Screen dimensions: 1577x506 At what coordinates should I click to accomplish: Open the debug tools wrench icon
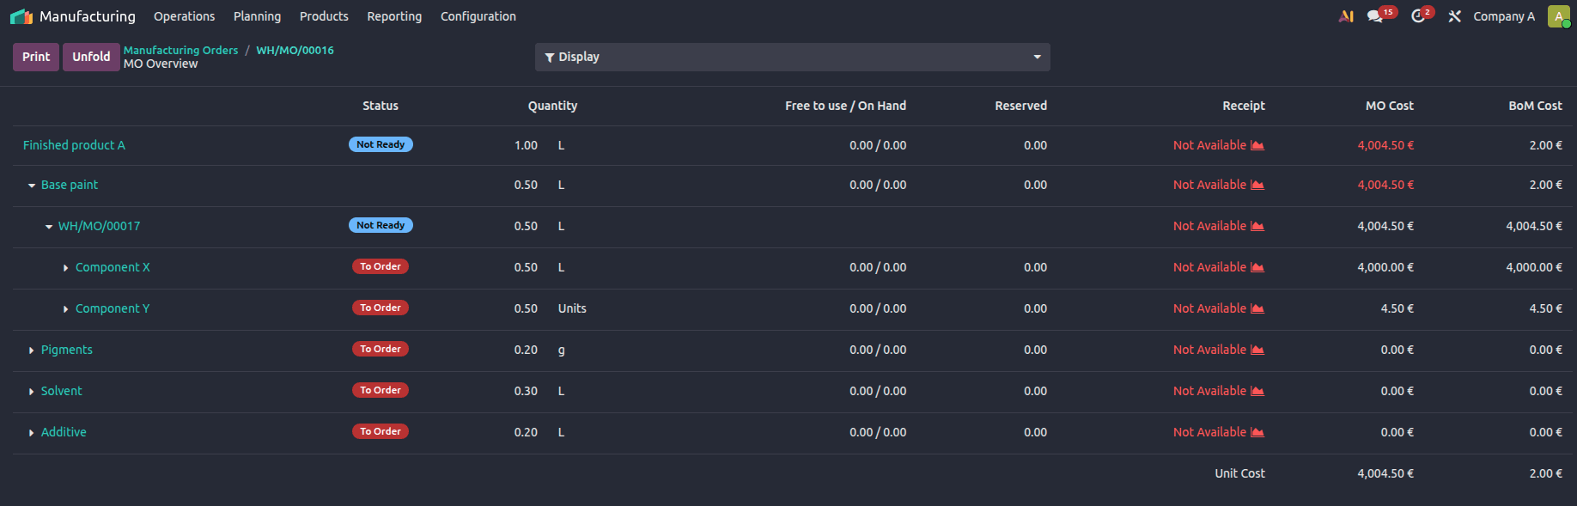point(1454,16)
